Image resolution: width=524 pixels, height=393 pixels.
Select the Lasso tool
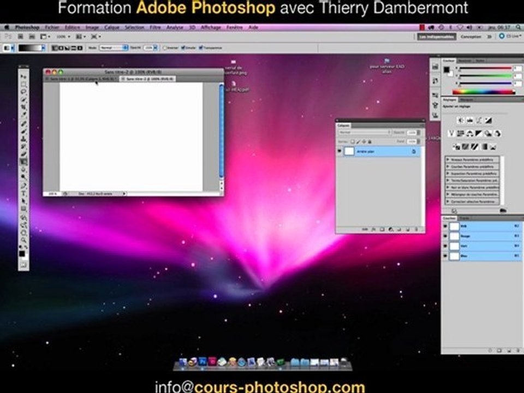(x=23, y=92)
